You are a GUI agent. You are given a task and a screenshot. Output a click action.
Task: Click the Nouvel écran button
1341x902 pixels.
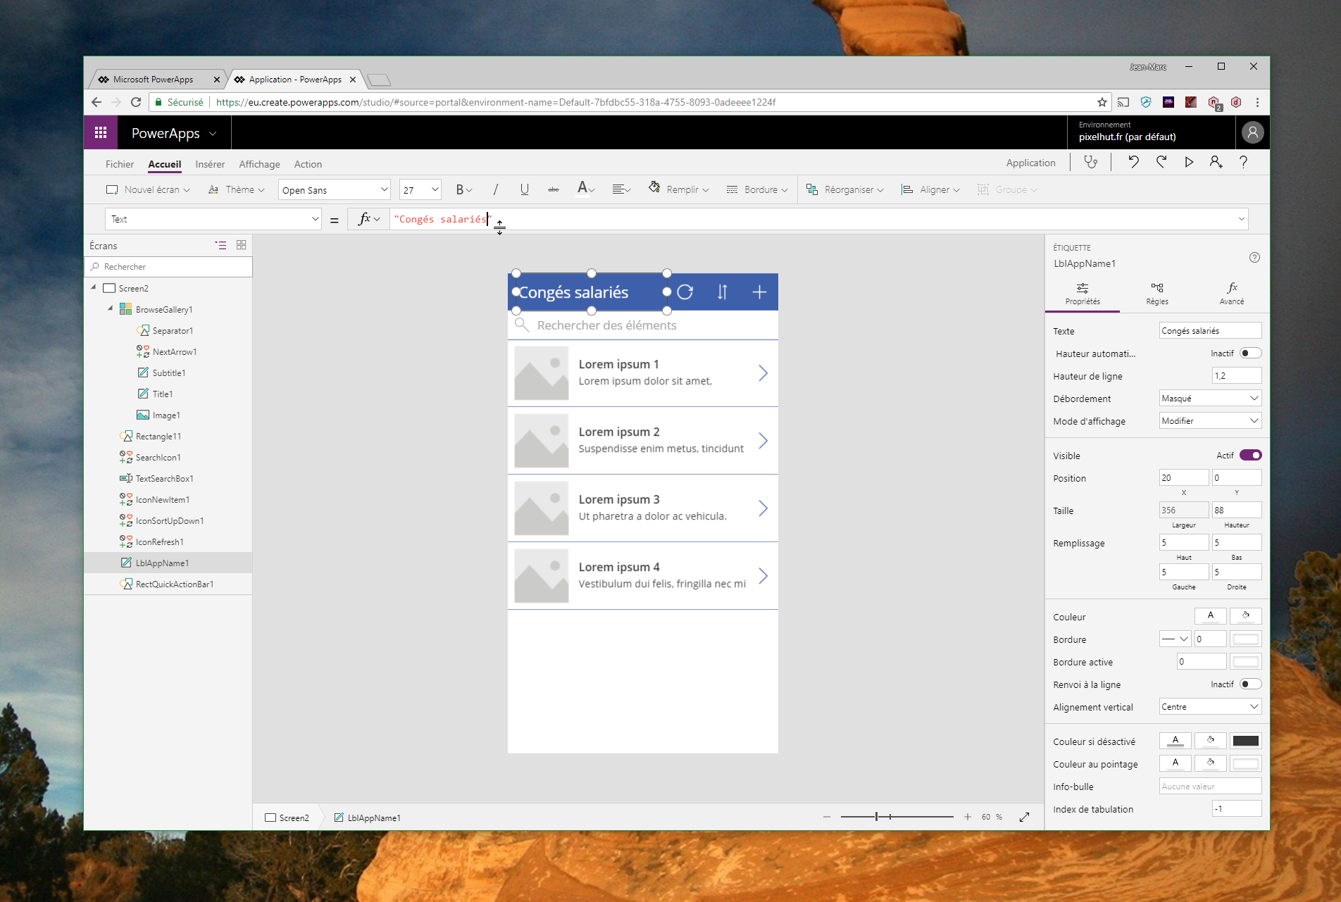[x=148, y=190]
